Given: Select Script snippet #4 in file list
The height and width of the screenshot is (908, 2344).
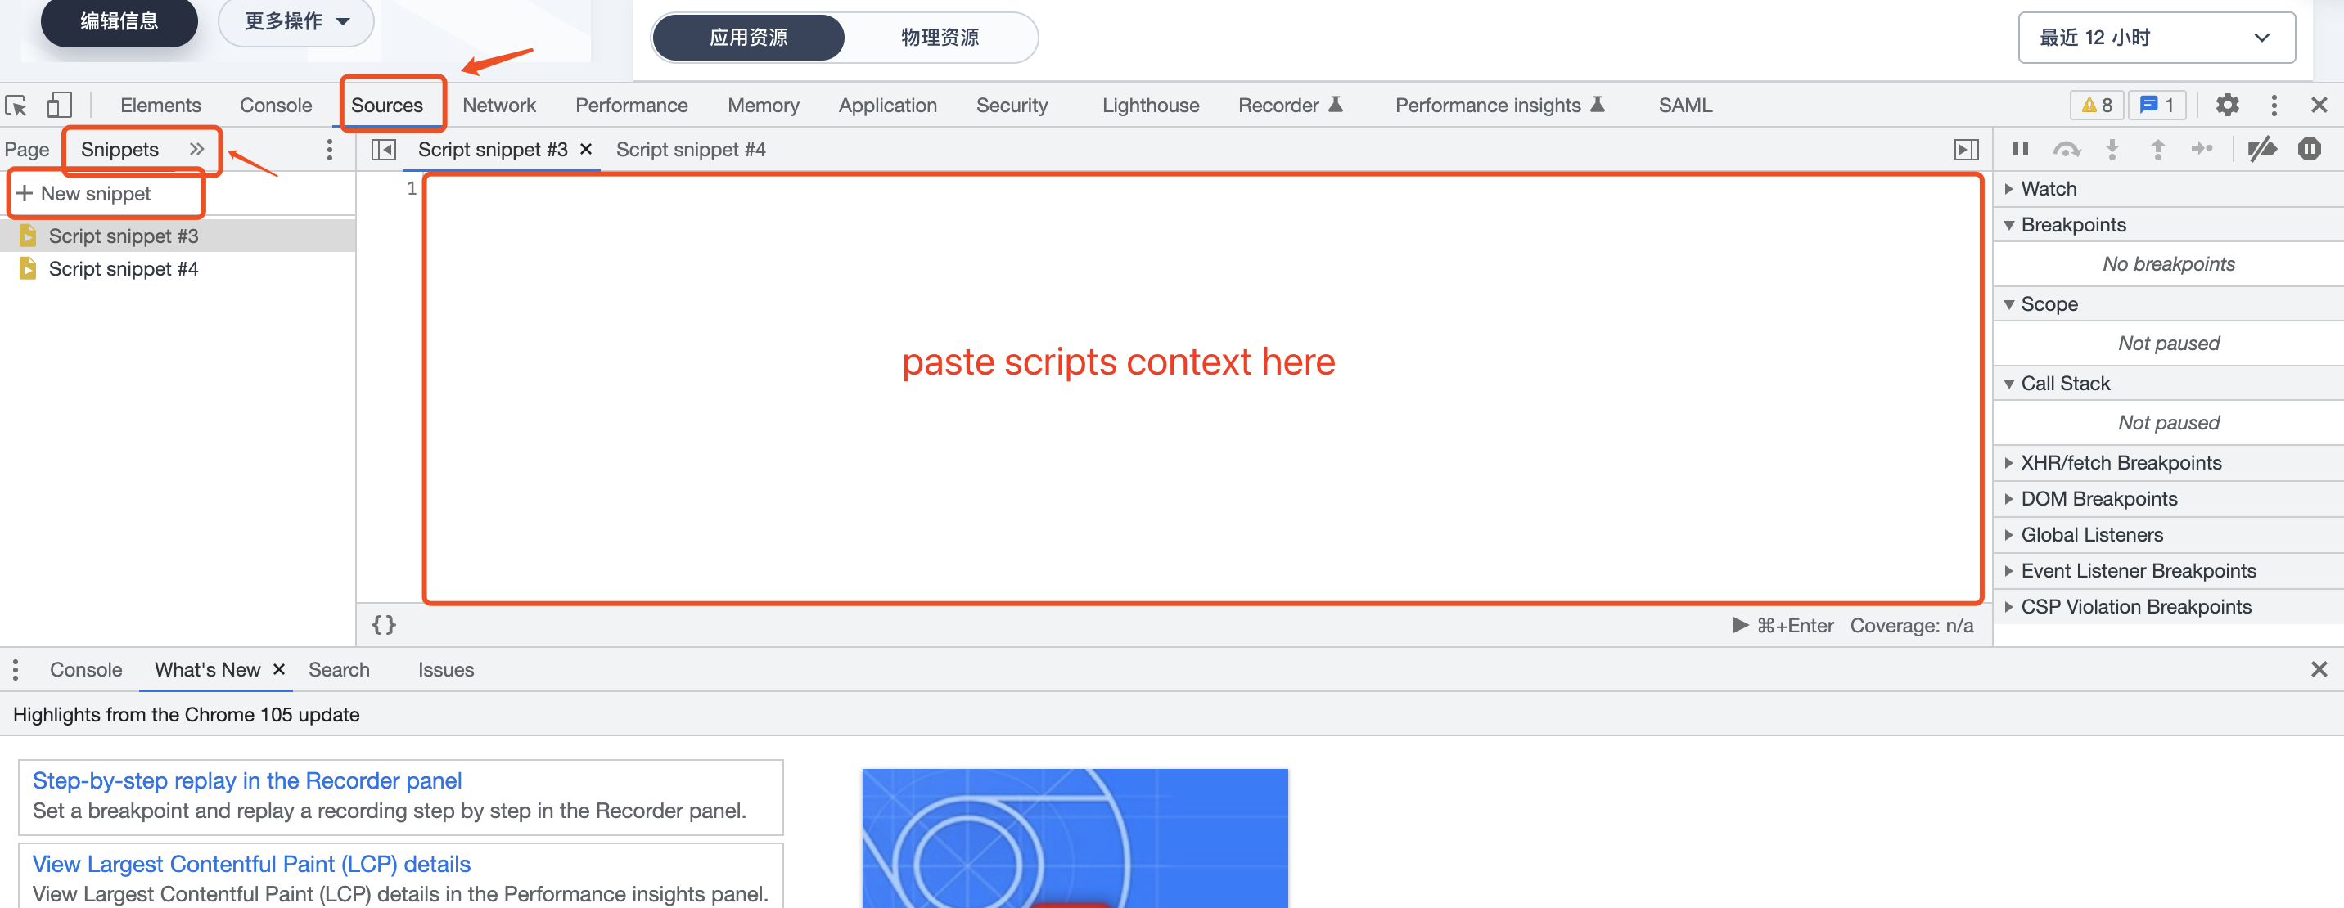Looking at the screenshot, I should point(123,269).
